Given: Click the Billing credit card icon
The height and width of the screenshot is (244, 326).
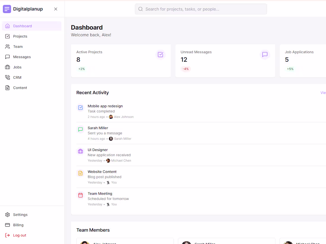Looking at the screenshot, I should pos(7,225).
